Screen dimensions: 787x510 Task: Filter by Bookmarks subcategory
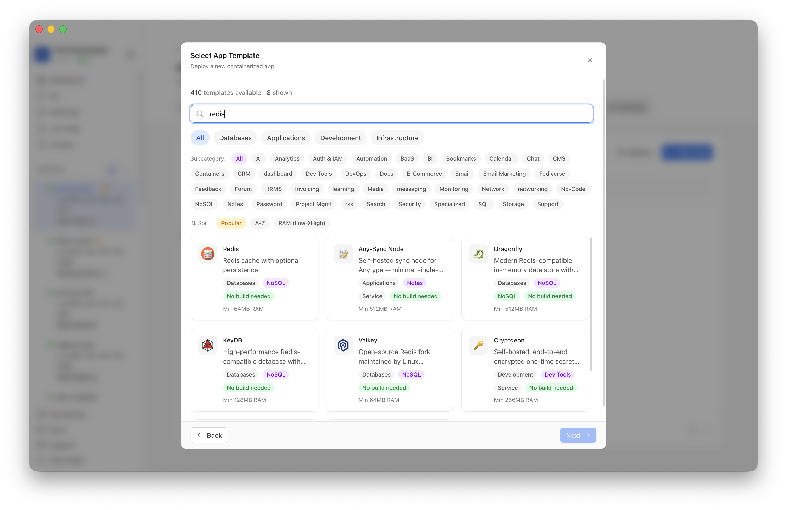coord(461,158)
